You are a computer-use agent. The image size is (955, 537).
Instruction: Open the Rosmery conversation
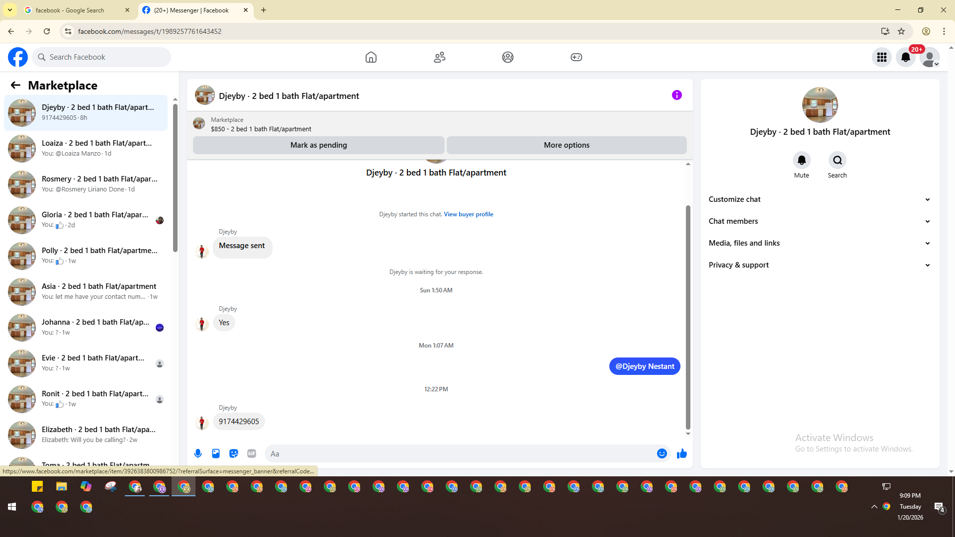coord(86,184)
